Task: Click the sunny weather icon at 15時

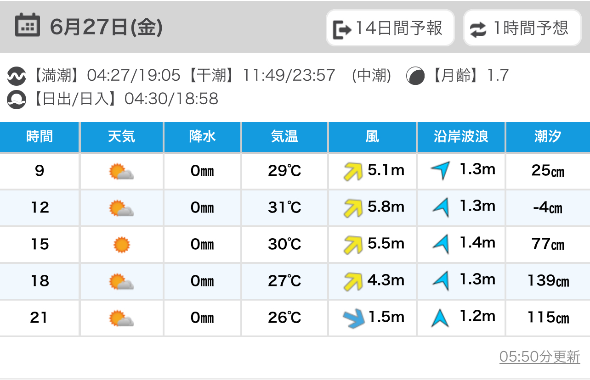Action: point(122,245)
